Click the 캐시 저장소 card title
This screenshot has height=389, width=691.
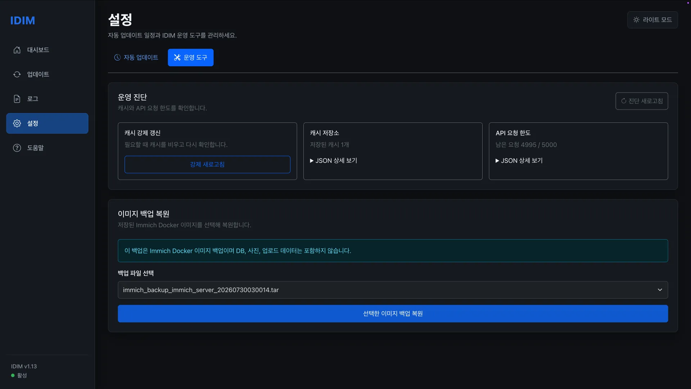tap(325, 133)
